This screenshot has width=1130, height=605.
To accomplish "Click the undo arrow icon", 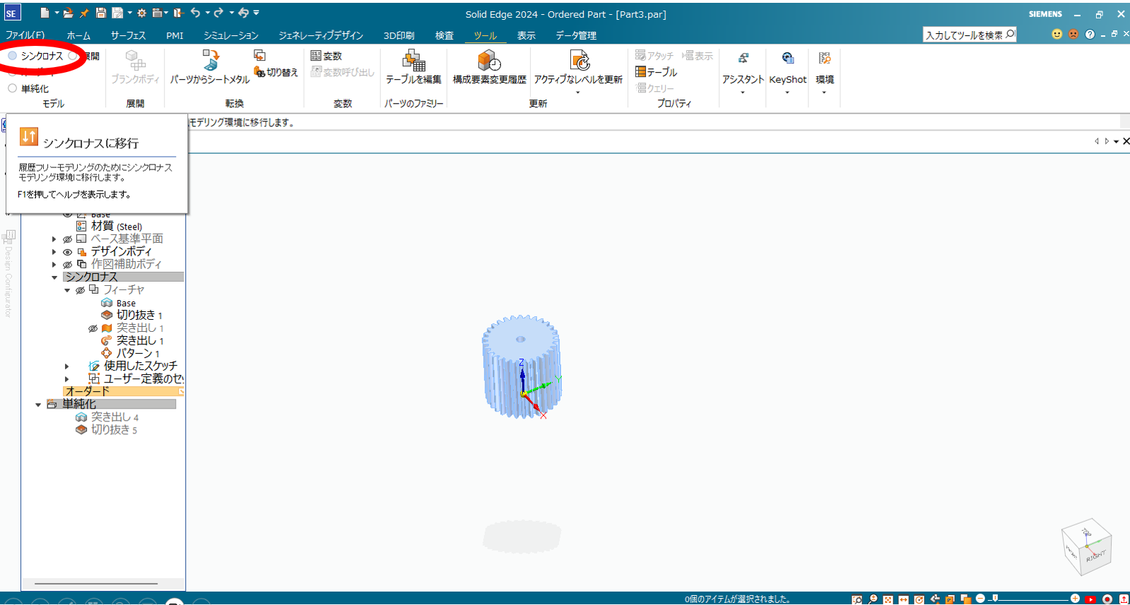I will click(x=195, y=13).
